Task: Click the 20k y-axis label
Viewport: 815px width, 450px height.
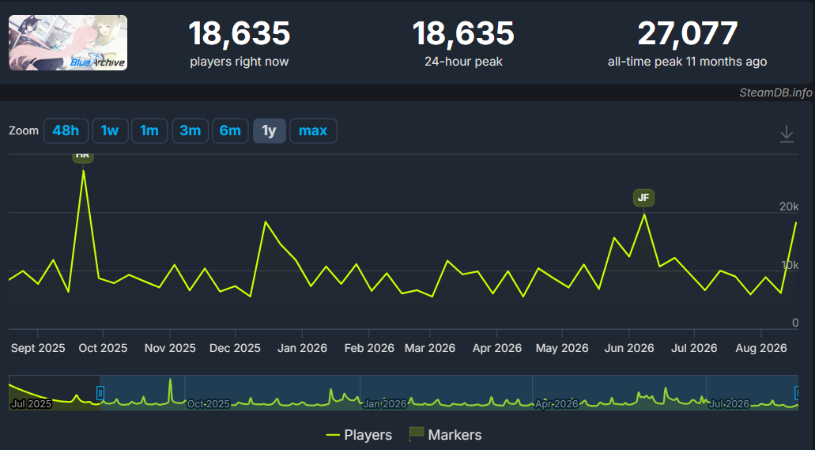Action: pyautogui.click(x=789, y=206)
